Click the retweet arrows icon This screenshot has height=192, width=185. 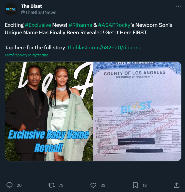click(52, 185)
